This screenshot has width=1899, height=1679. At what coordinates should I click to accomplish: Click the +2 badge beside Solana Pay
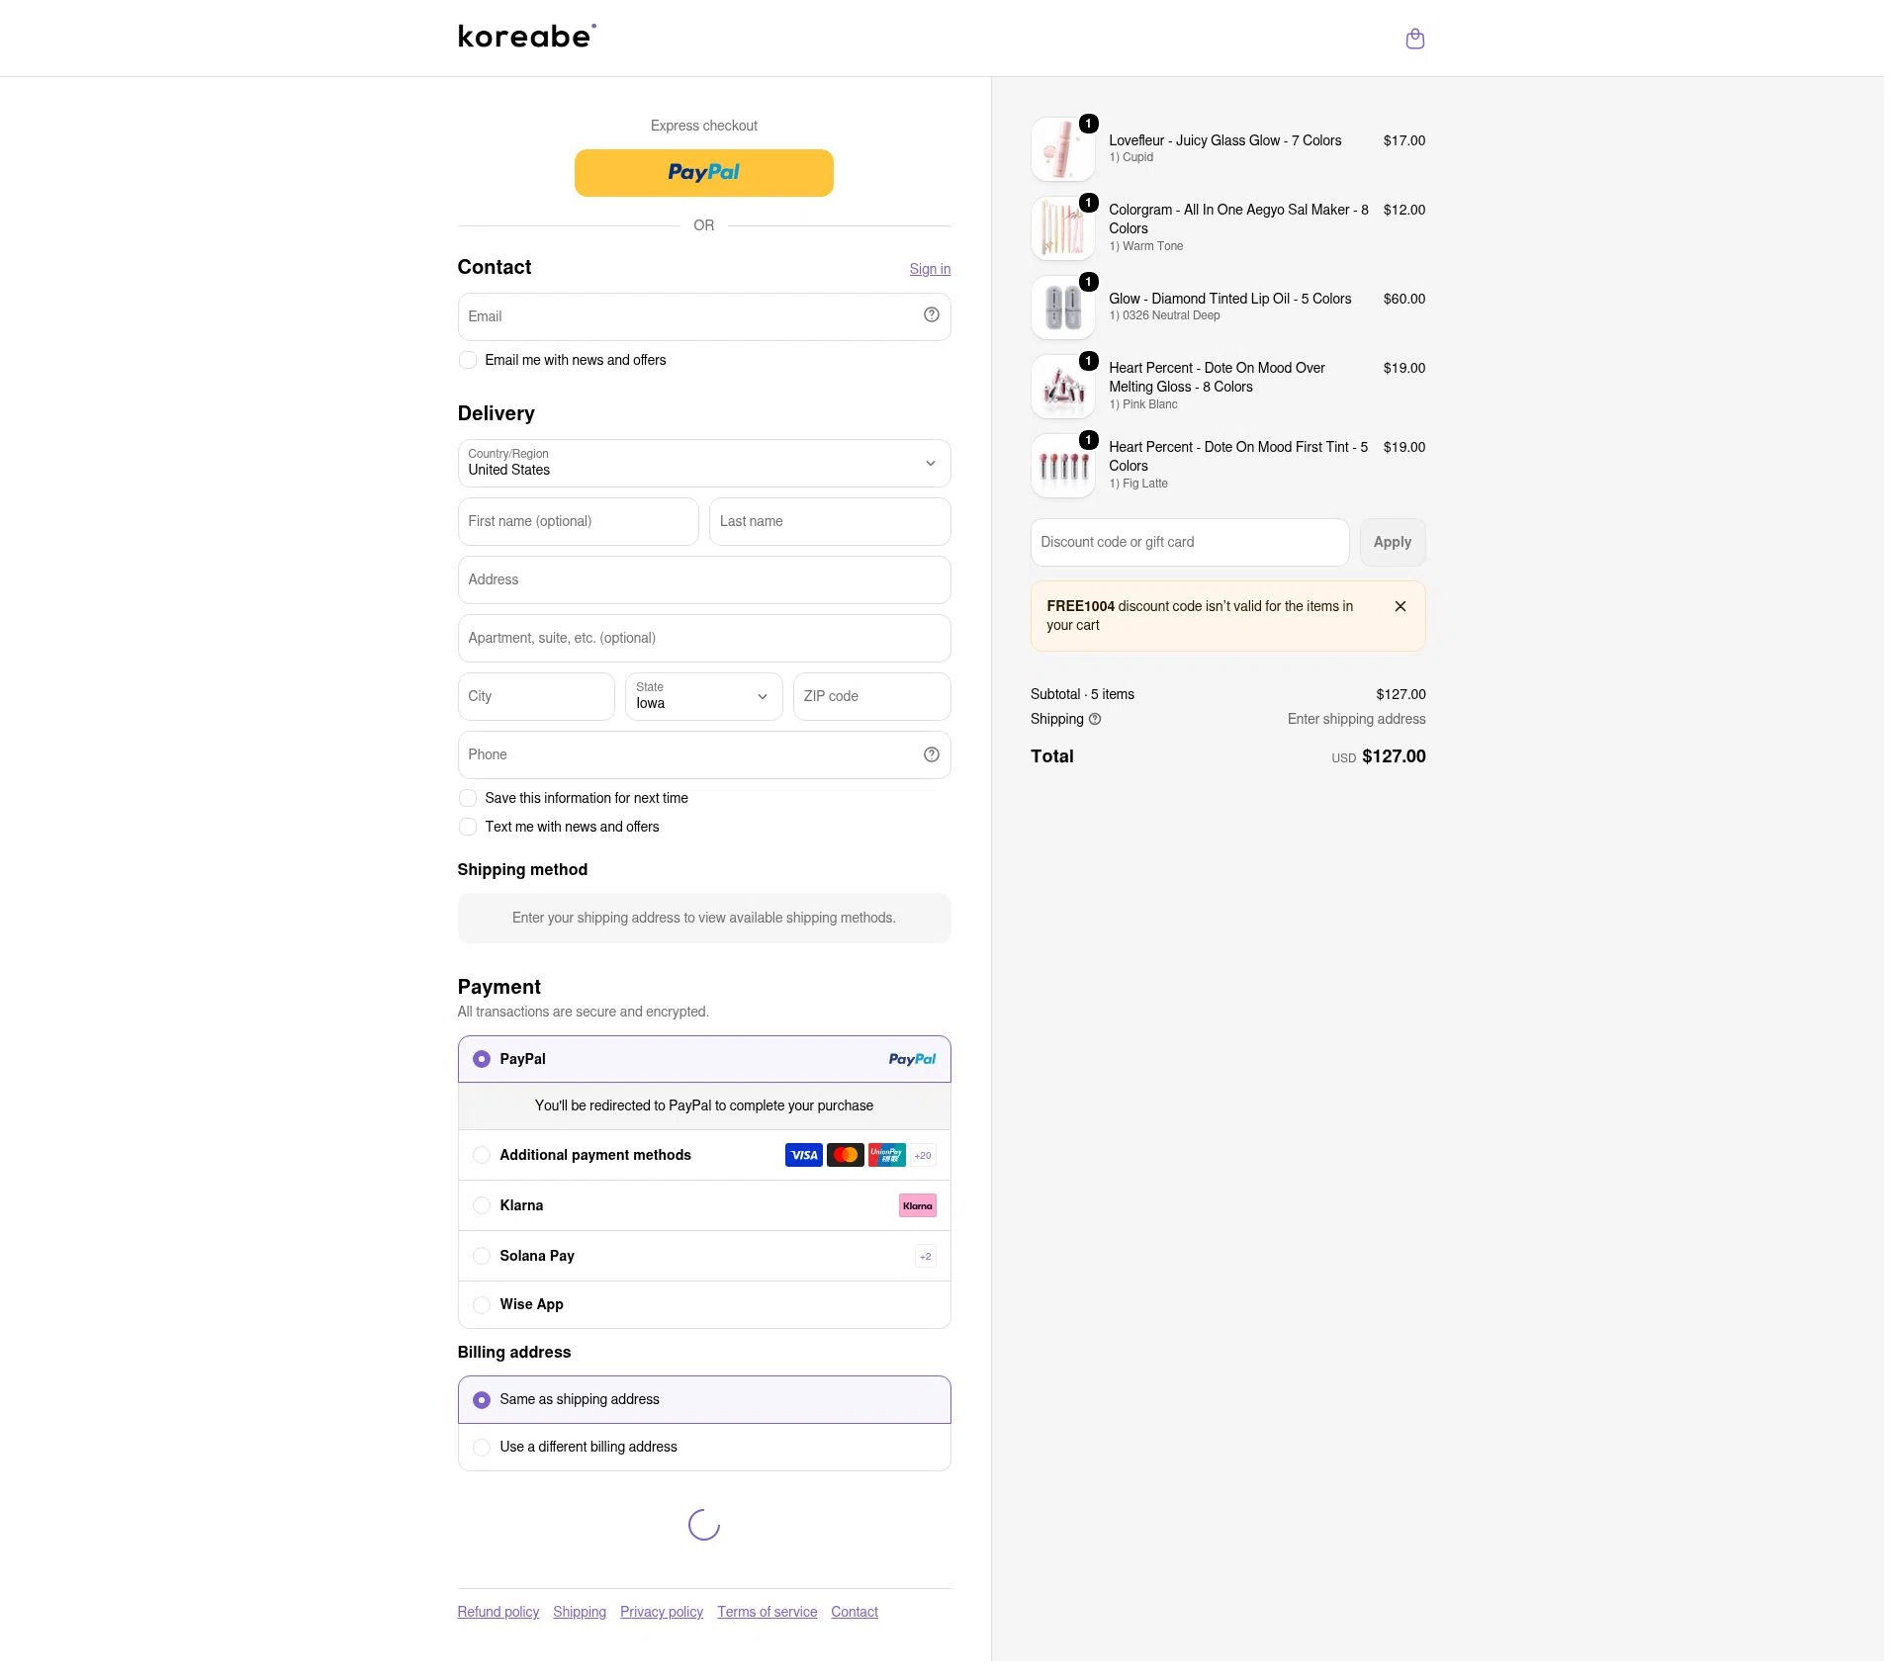[925, 1257]
